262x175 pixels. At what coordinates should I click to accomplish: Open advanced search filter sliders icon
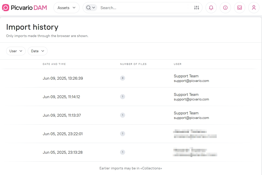pyautogui.click(x=196, y=8)
